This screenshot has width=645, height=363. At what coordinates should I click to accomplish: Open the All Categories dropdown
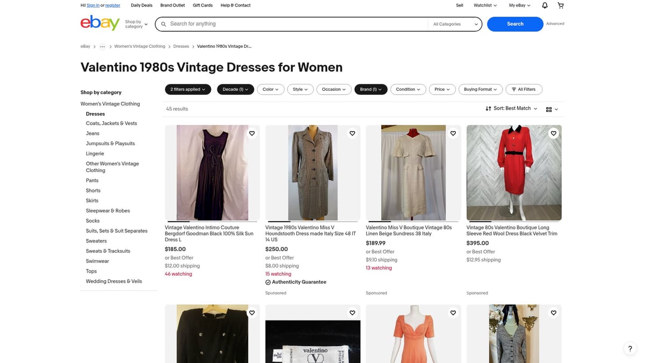(x=455, y=24)
